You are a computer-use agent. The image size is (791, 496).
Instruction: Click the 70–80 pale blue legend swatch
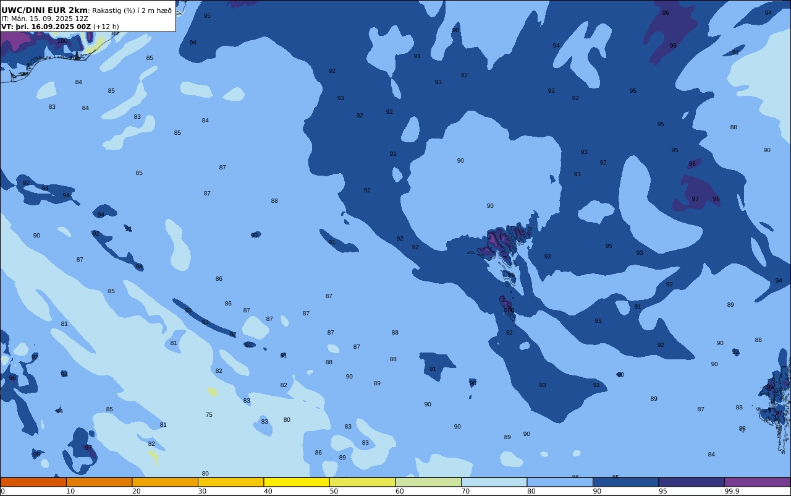(x=494, y=482)
